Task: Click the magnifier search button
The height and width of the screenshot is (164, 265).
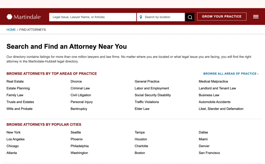Action: [x=190, y=17]
